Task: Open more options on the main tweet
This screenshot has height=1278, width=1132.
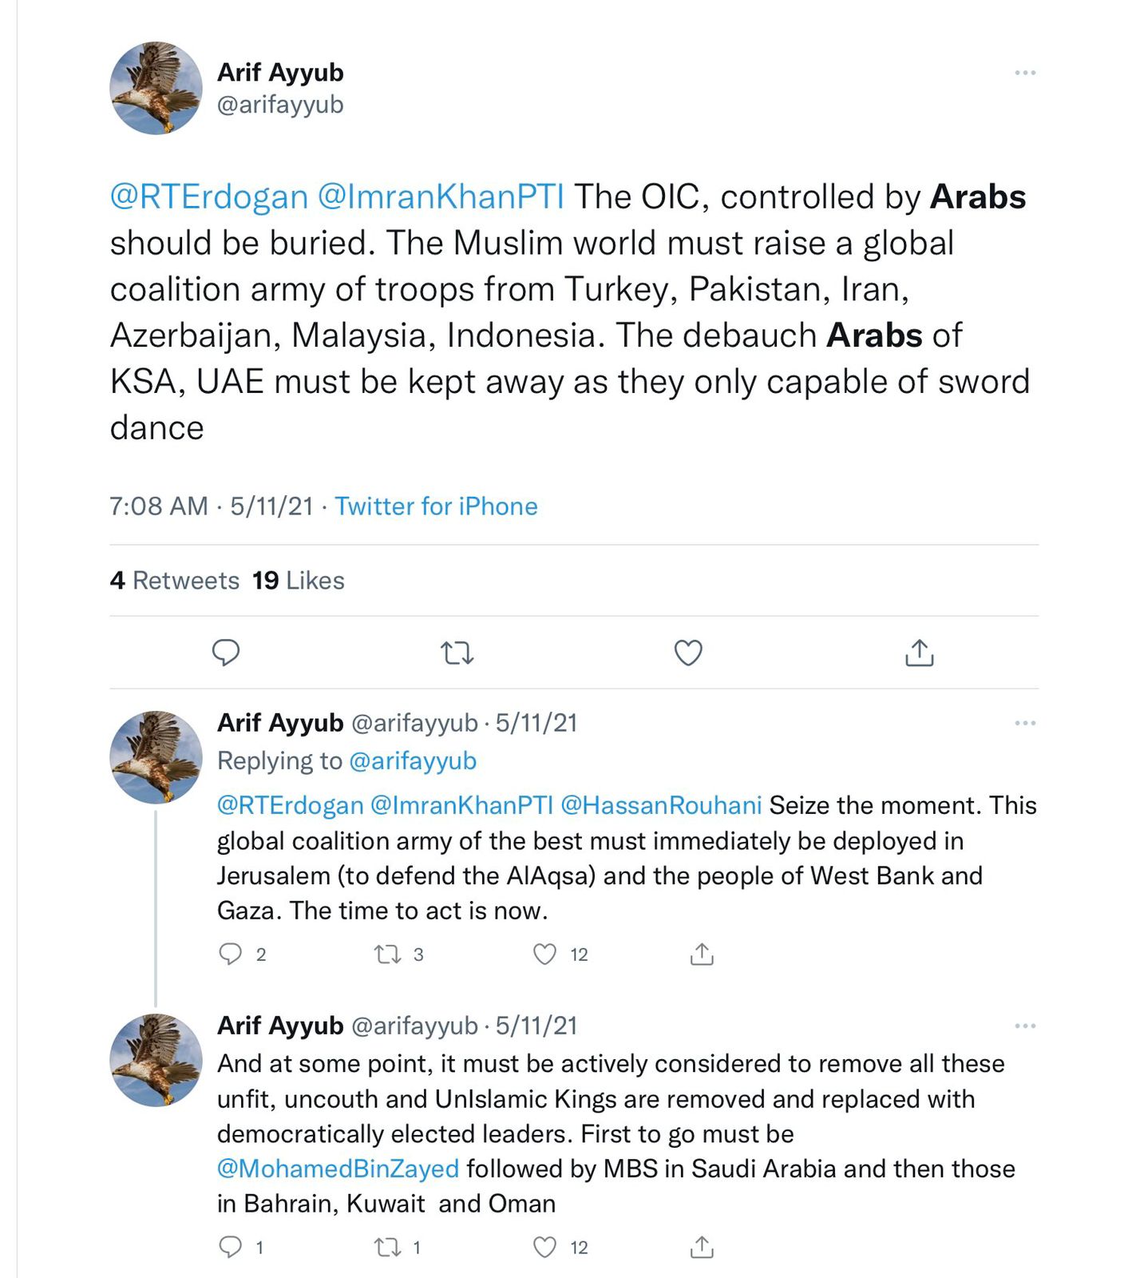Action: (1025, 73)
